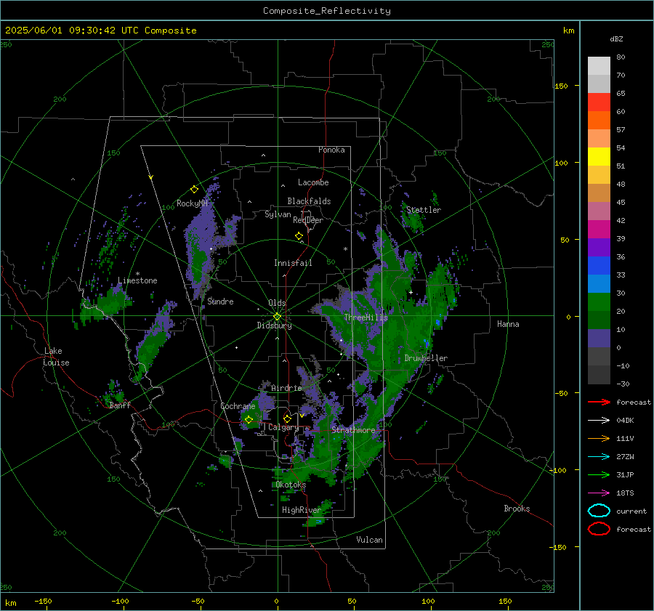Click the Lake Louise label
This screenshot has height=611, width=654.
pyautogui.click(x=56, y=357)
